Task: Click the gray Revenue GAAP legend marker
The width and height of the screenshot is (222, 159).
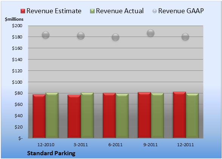Action: 155,11
